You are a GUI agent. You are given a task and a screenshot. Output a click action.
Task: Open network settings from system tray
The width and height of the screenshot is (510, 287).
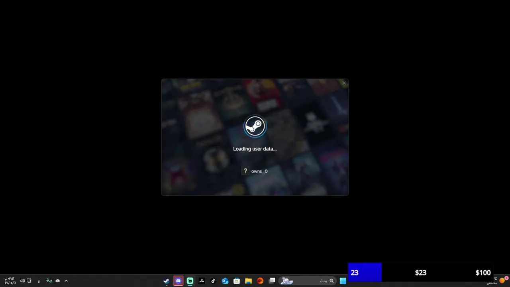[x=29, y=281]
